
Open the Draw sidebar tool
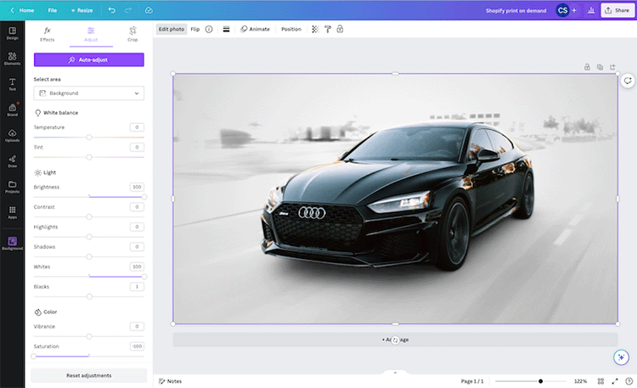[12, 161]
